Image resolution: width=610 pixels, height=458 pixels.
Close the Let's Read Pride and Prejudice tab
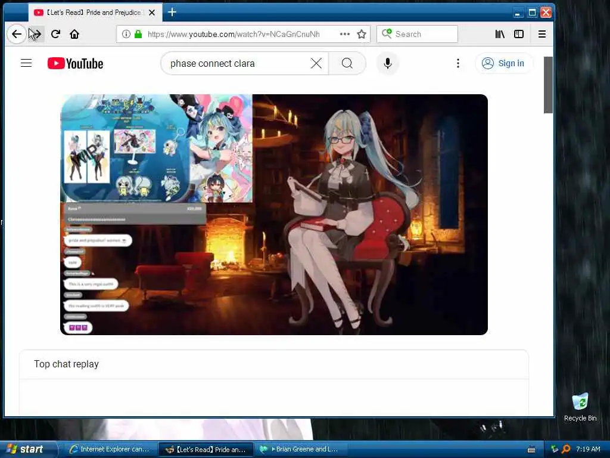[x=152, y=13]
